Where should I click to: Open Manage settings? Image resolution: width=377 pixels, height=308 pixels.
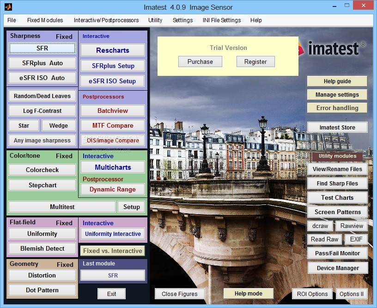pyautogui.click(x=337, y=94)
